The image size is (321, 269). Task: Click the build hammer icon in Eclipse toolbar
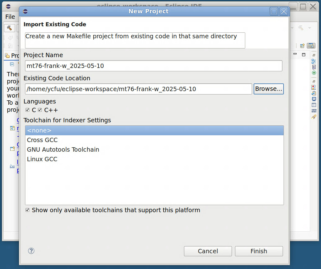click(x=9, y=28)
